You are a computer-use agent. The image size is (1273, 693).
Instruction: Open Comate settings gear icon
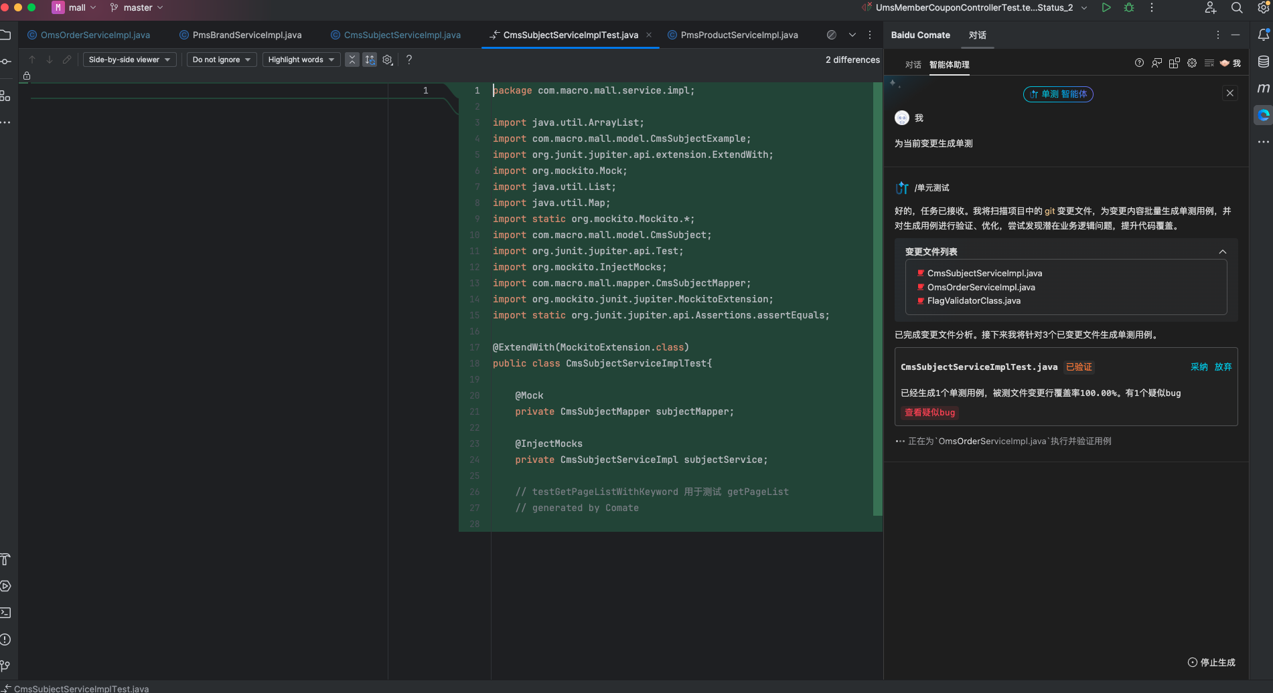(x=1192, y=63)
